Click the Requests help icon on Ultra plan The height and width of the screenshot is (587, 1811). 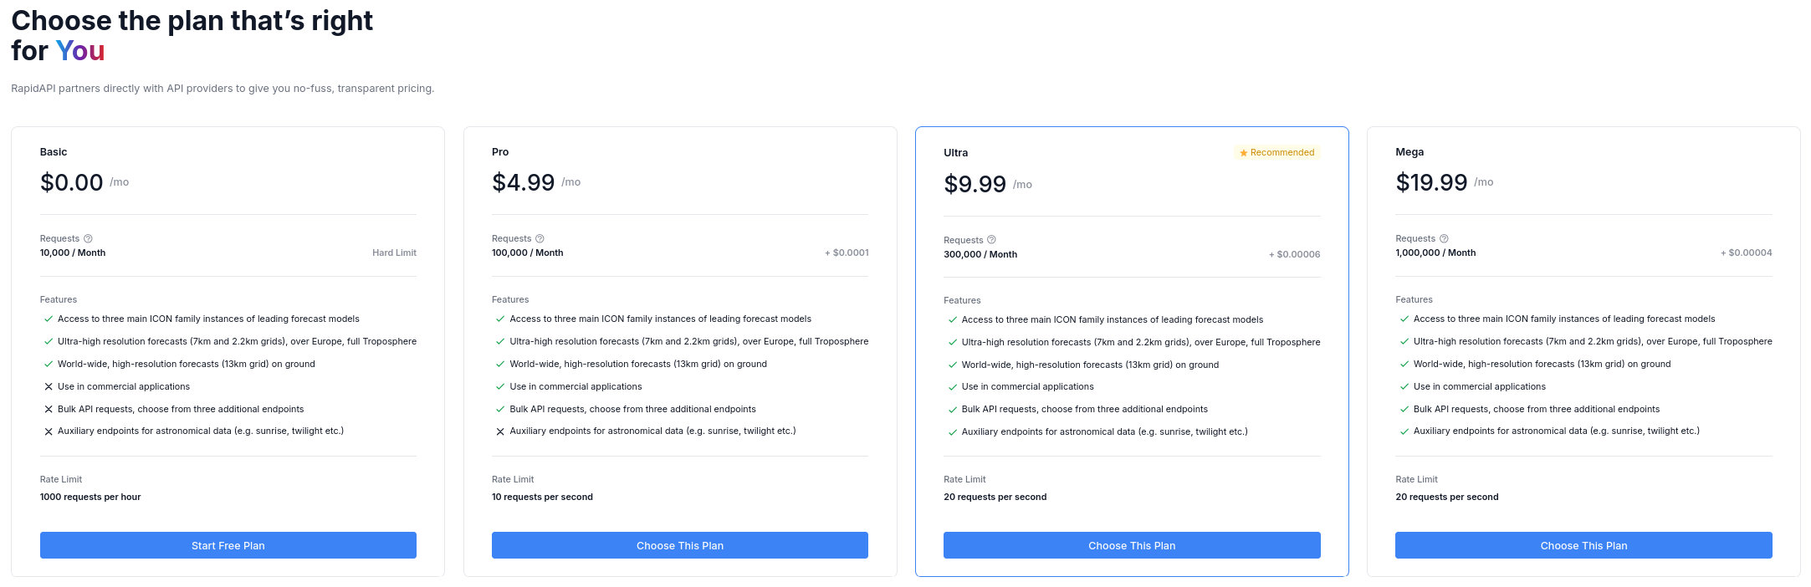pyautogui.click(x=992, y=239)
